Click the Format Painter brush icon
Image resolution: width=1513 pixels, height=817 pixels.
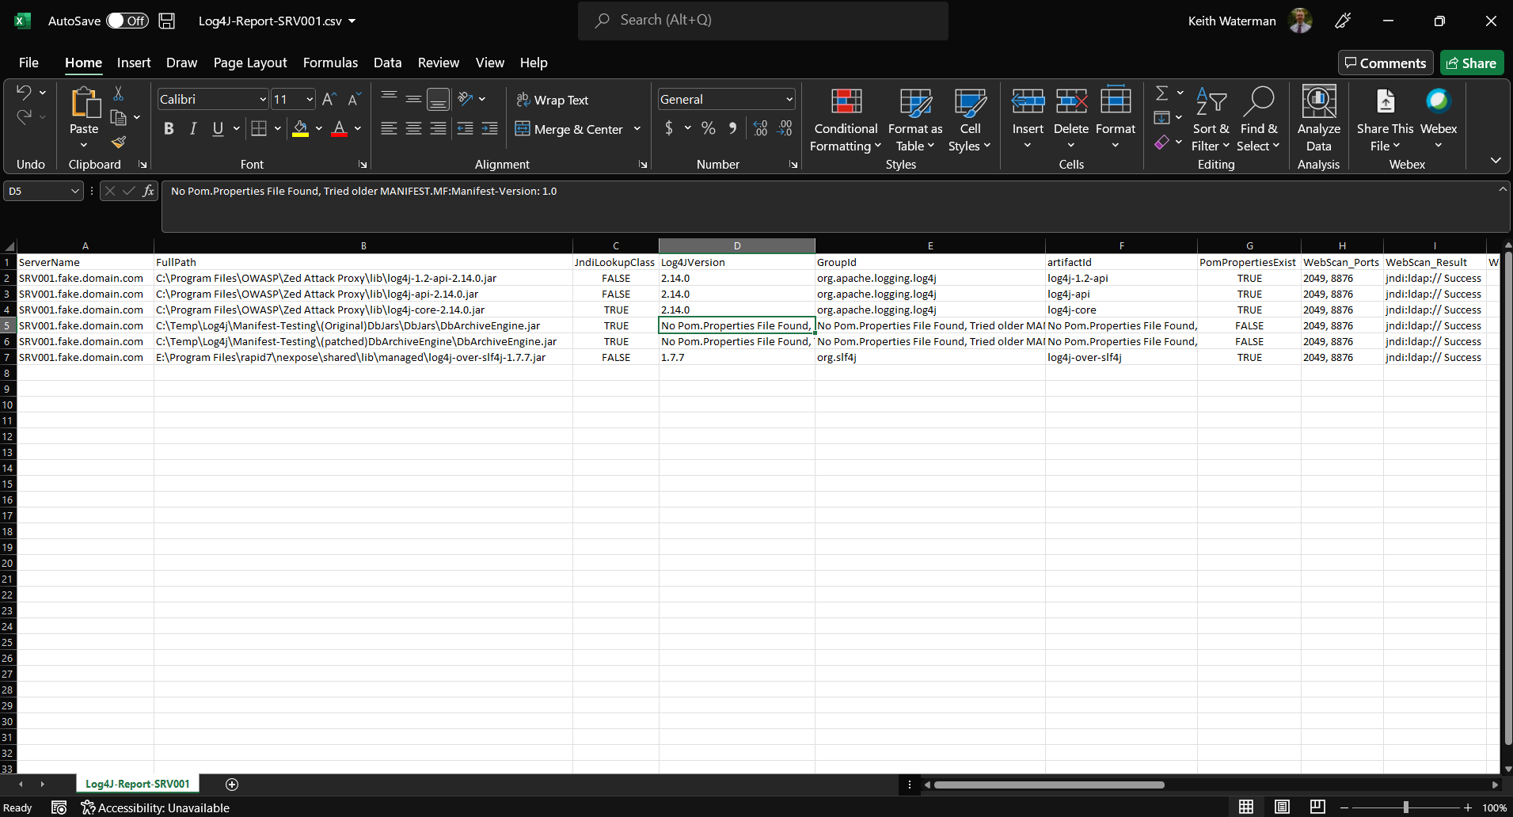(x=118, y=142)
